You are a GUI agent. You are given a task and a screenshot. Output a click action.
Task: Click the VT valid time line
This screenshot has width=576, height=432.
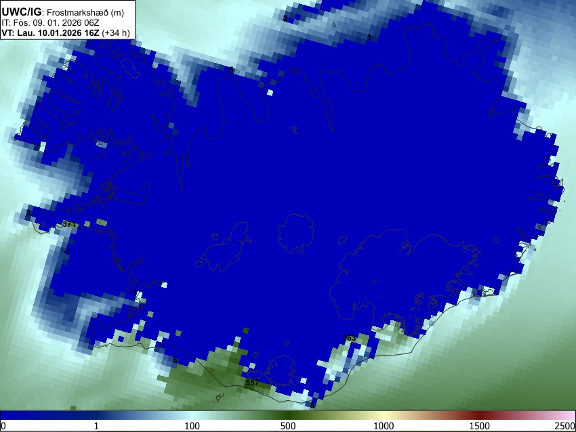click(x=66, y=33)
